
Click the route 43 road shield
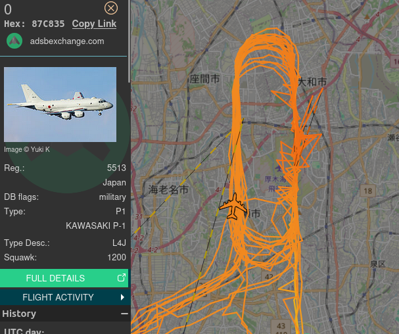pyautogui.click(x=281, y=326)
